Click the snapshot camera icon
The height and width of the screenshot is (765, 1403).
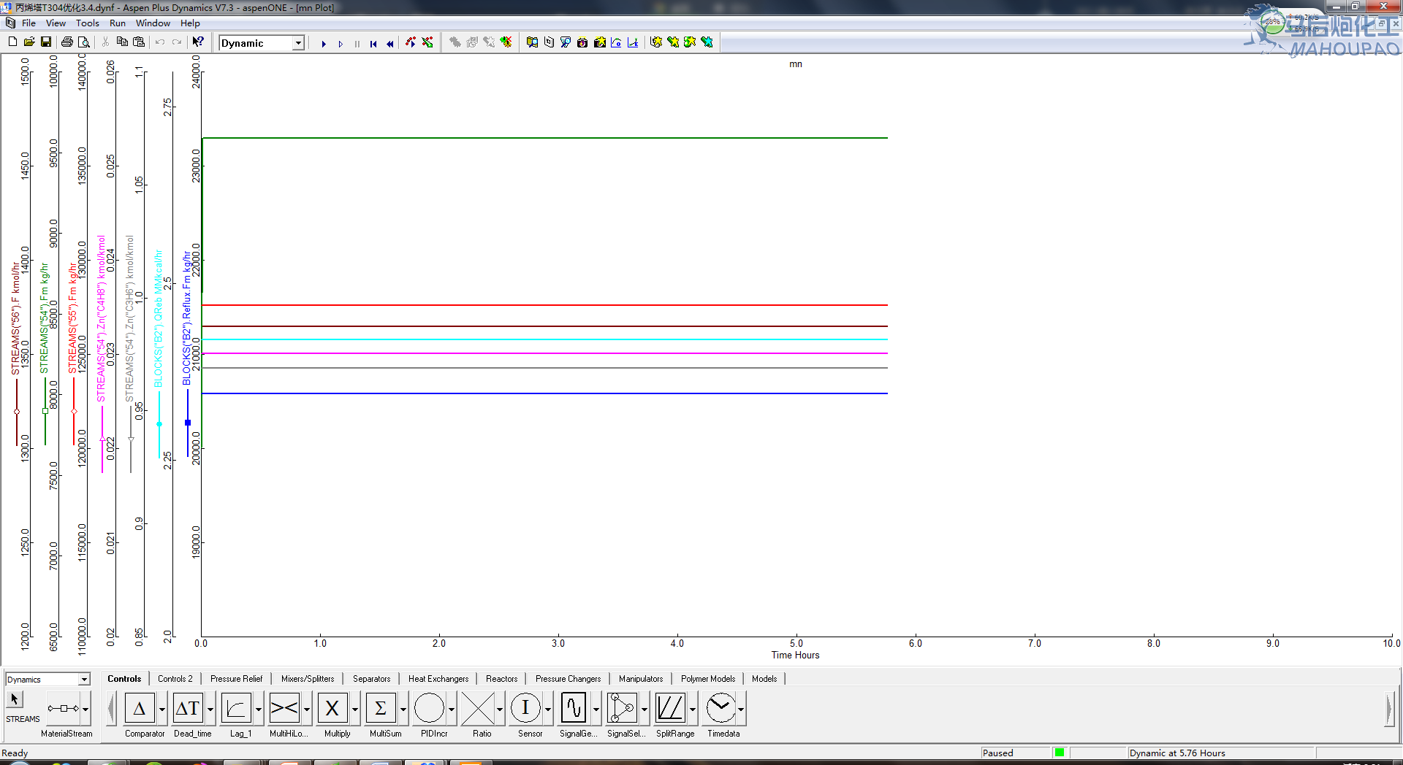[x=582, y=42]
